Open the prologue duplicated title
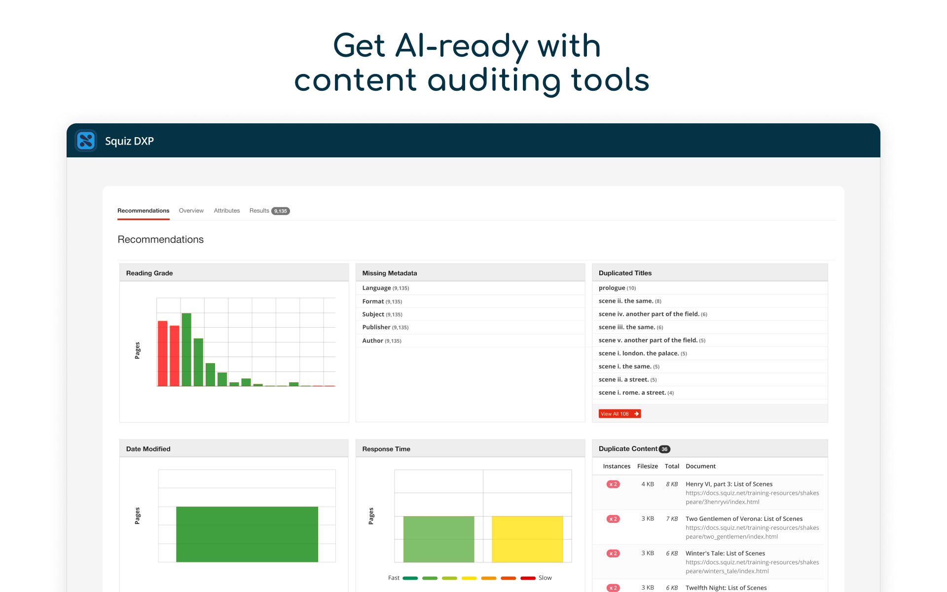This screenshot has height=592, width=947. (612, 288)
